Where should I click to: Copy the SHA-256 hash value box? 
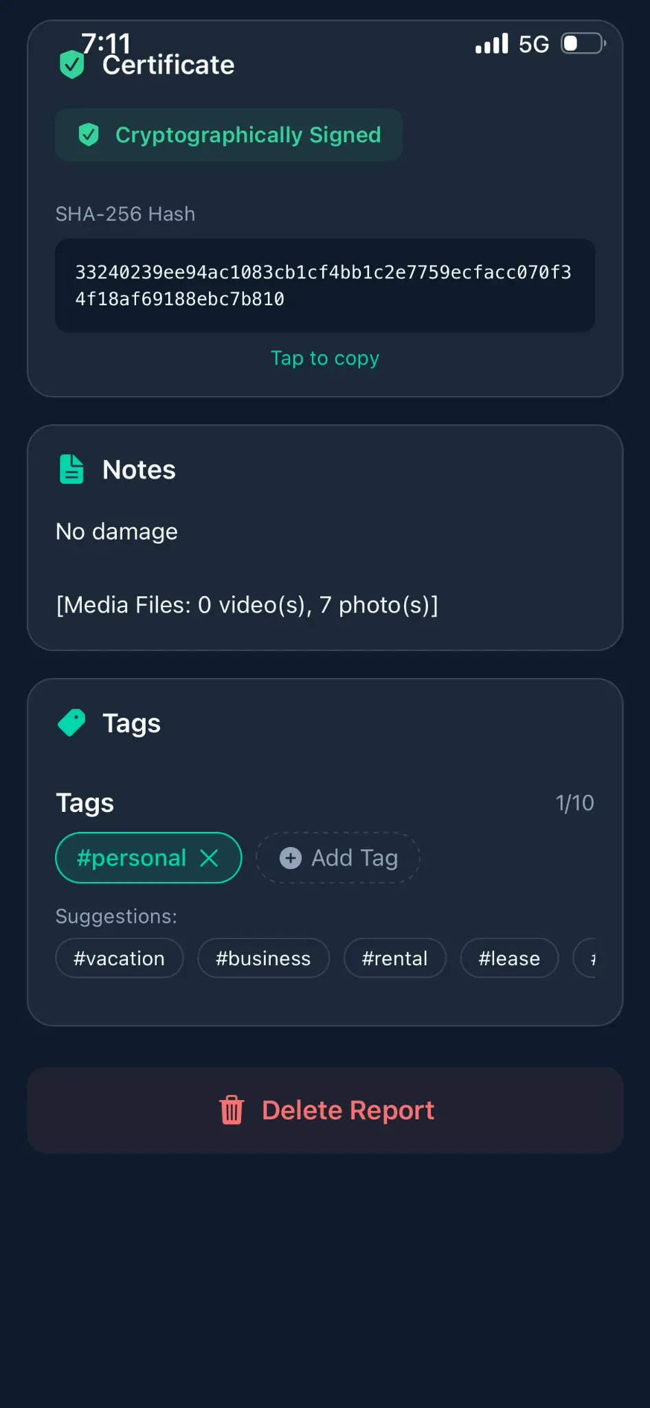325,285
